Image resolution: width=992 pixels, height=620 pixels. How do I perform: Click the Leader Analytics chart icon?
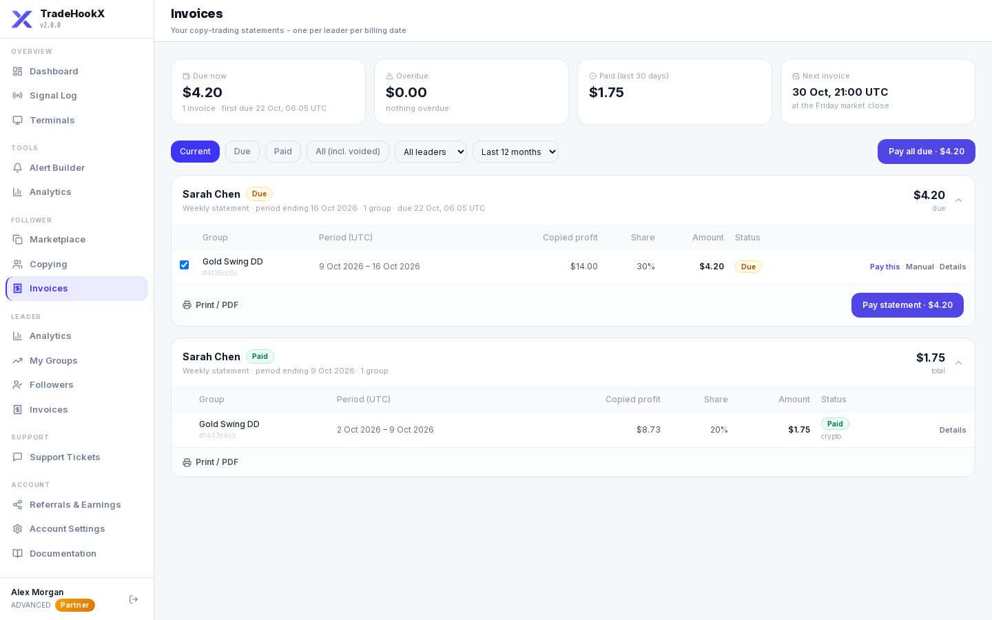pos(18,336)
